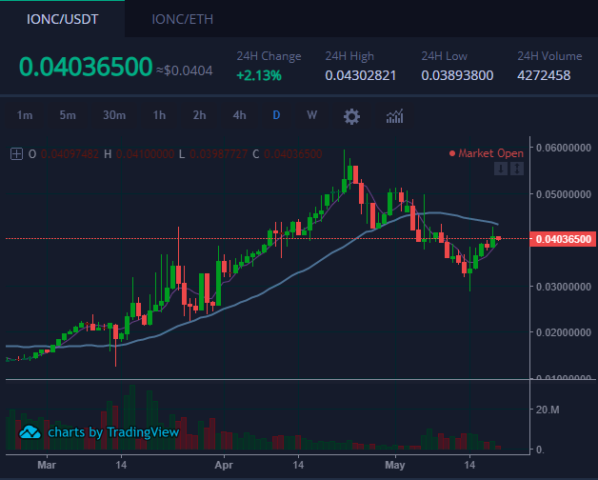Click the down arrow button under Market Open
Screen dimensions: 598x480
[501, 169]
